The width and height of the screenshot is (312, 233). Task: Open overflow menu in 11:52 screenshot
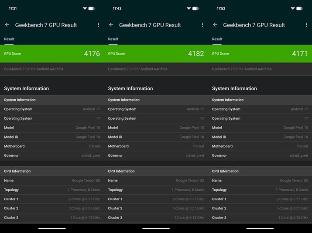[x=306, y=25]
